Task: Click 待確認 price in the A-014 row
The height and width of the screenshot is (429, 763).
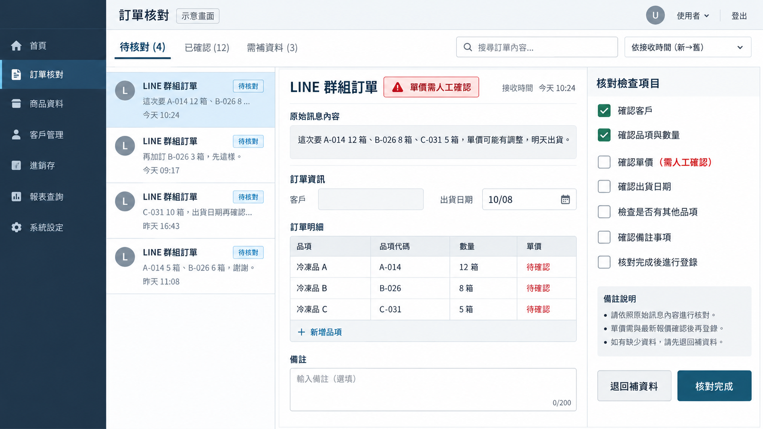Action: [538, 267]
